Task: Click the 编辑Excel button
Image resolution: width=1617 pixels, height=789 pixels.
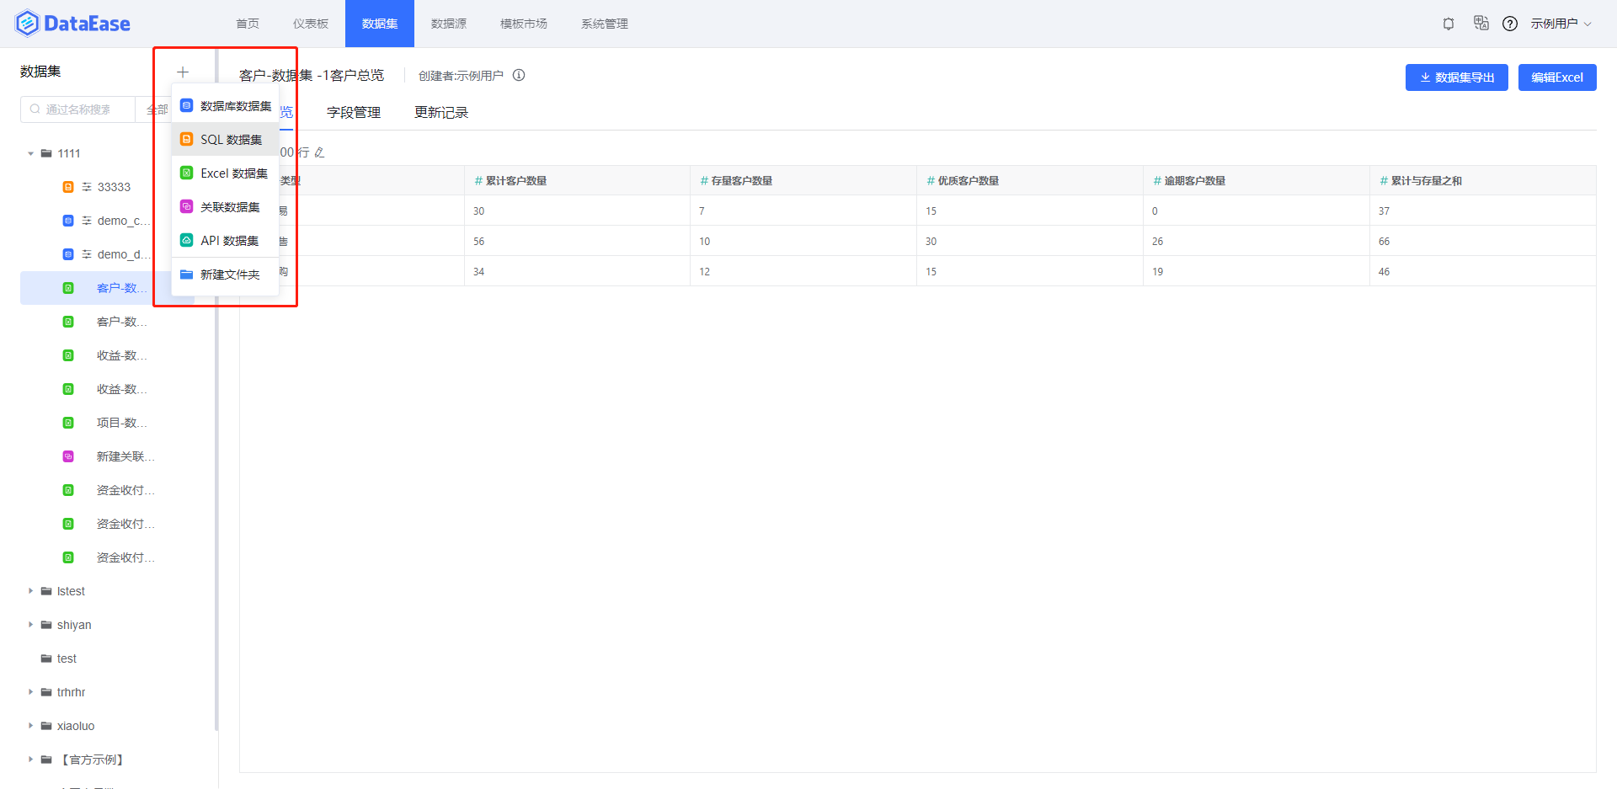Action: click(1557, 77)
